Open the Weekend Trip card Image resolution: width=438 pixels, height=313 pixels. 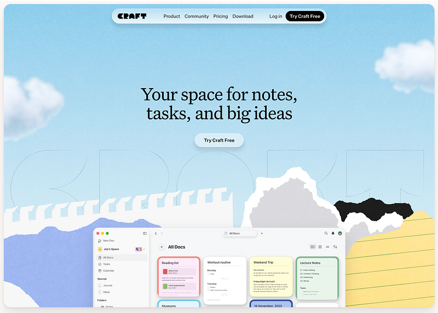tap(271, 277)
